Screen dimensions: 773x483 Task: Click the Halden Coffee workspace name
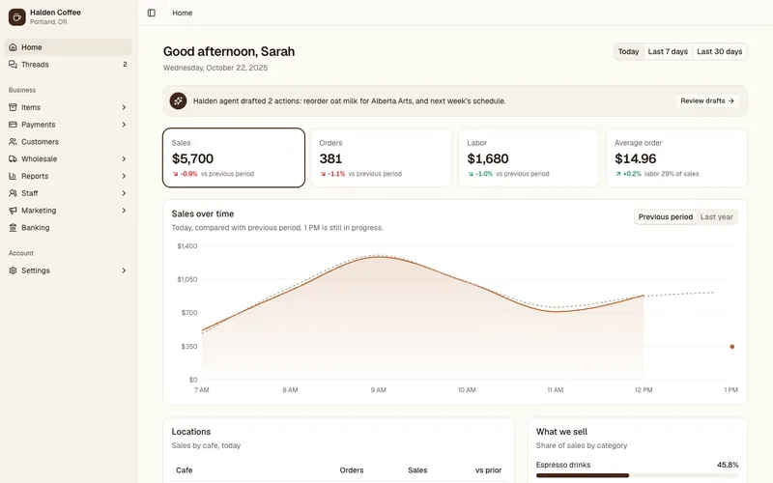click(55, 13)
